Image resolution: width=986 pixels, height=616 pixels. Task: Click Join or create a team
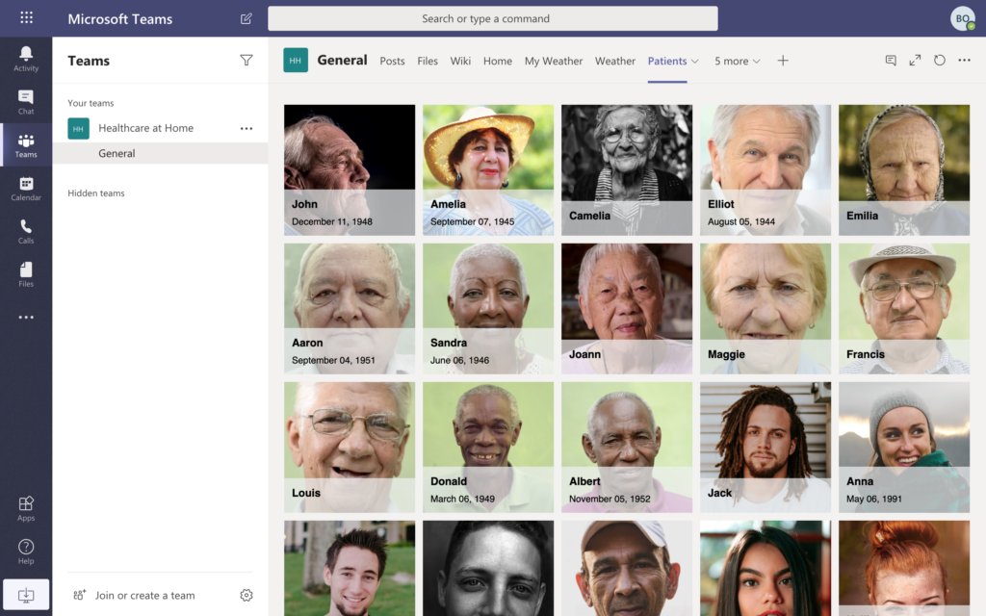tap(144, 595)
